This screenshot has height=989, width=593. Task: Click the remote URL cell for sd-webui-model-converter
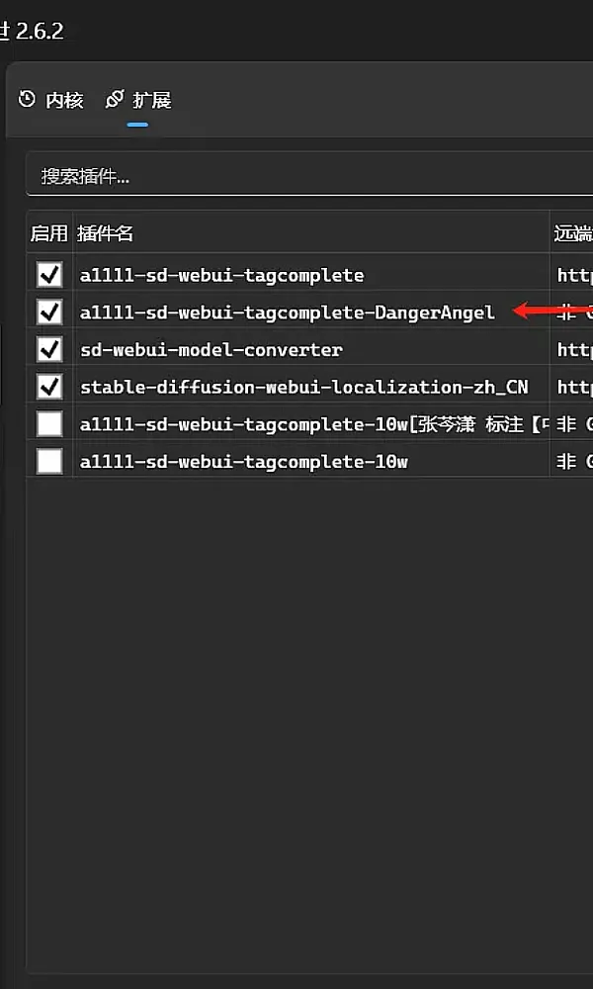pyautogui.click(x=574, y=350)
